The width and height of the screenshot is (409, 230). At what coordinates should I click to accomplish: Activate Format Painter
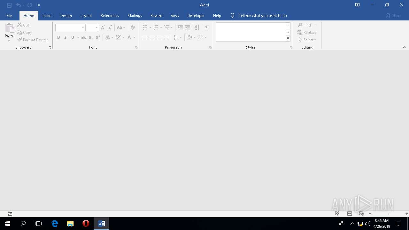pyautogui.click(x=33, y=40)
